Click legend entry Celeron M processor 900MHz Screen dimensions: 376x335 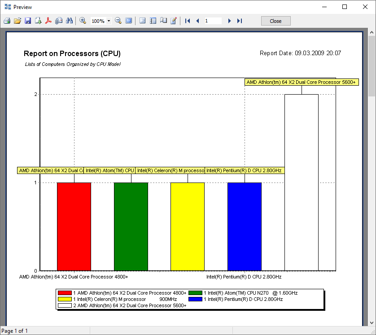pos(125,299)
